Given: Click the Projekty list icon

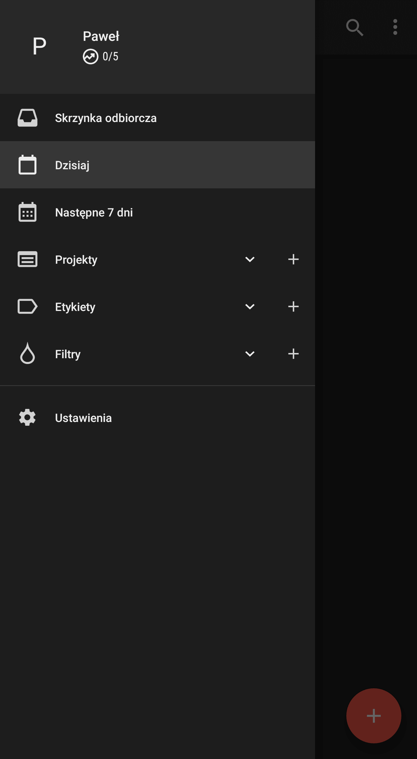Looking at the screenshot, I should (28, 259).
